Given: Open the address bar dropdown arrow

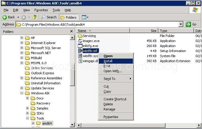Looking at the screenshot, I should tap(181, 24).
